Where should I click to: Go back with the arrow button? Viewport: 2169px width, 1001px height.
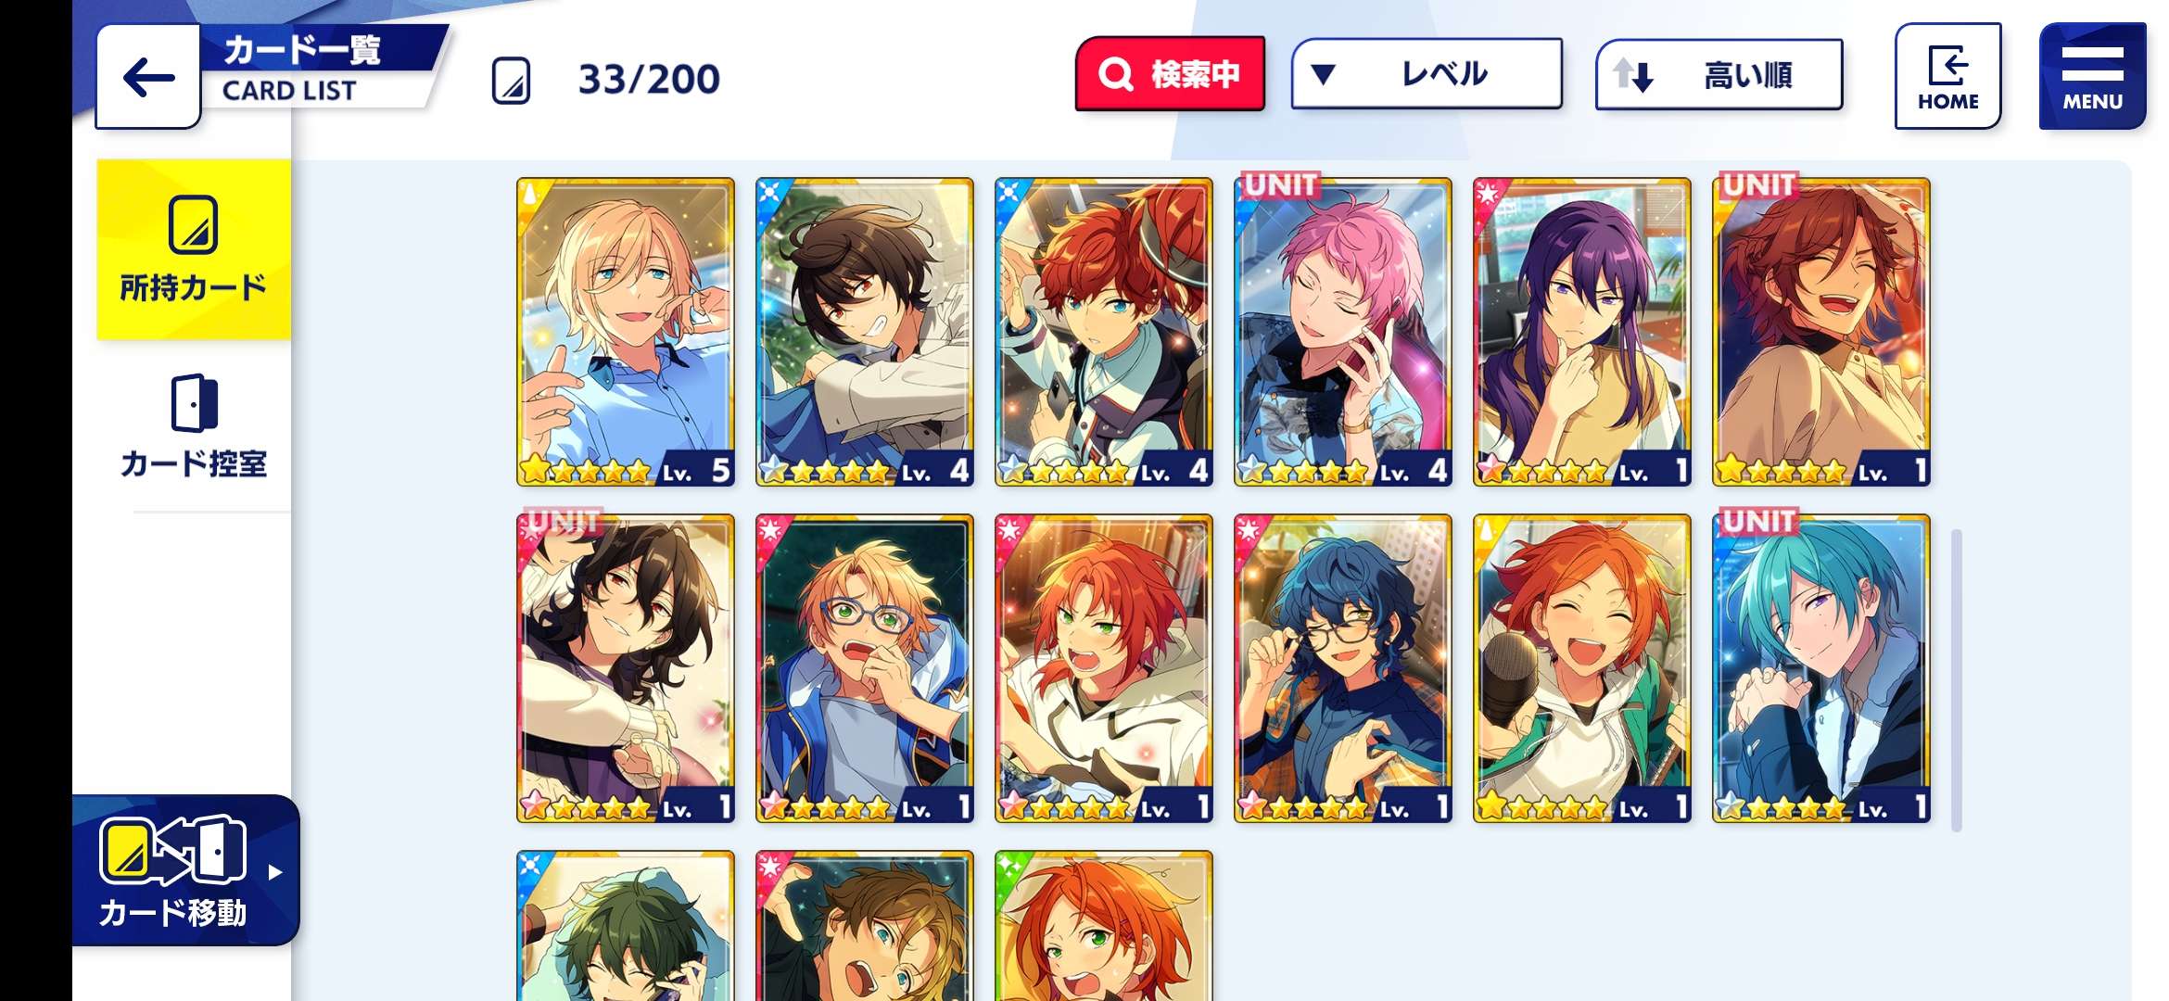pyautogui.click(x=148, y=77)
